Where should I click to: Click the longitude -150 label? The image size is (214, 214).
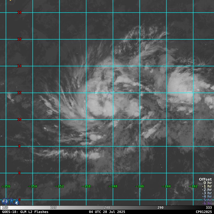click(x=86, y=186)
